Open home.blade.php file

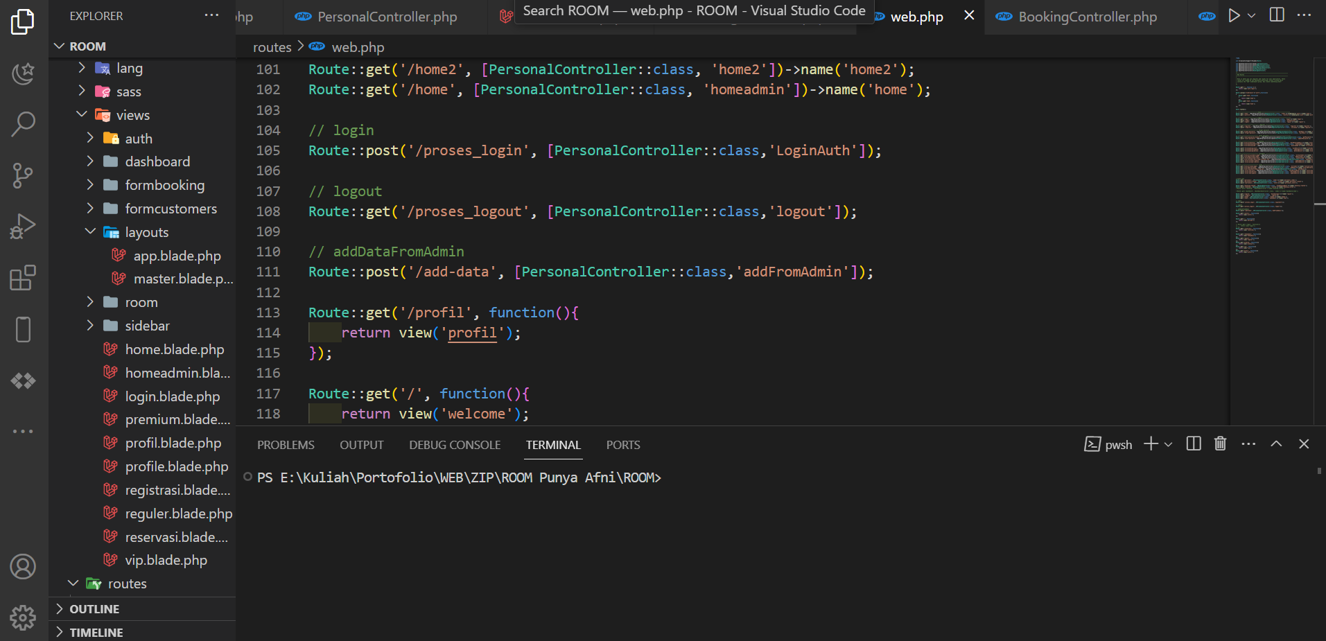[x=142, y=349]
